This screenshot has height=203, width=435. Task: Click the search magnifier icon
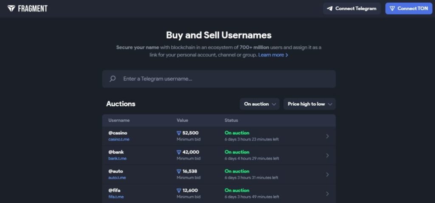tap(112, 79)
